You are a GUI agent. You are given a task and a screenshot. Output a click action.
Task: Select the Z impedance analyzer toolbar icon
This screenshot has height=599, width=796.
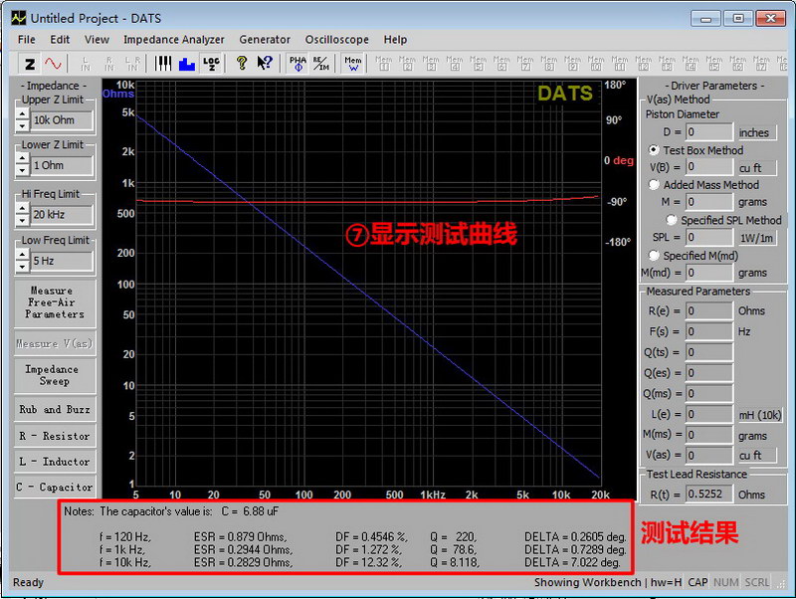pyautogui.click(x=30, y=64)
